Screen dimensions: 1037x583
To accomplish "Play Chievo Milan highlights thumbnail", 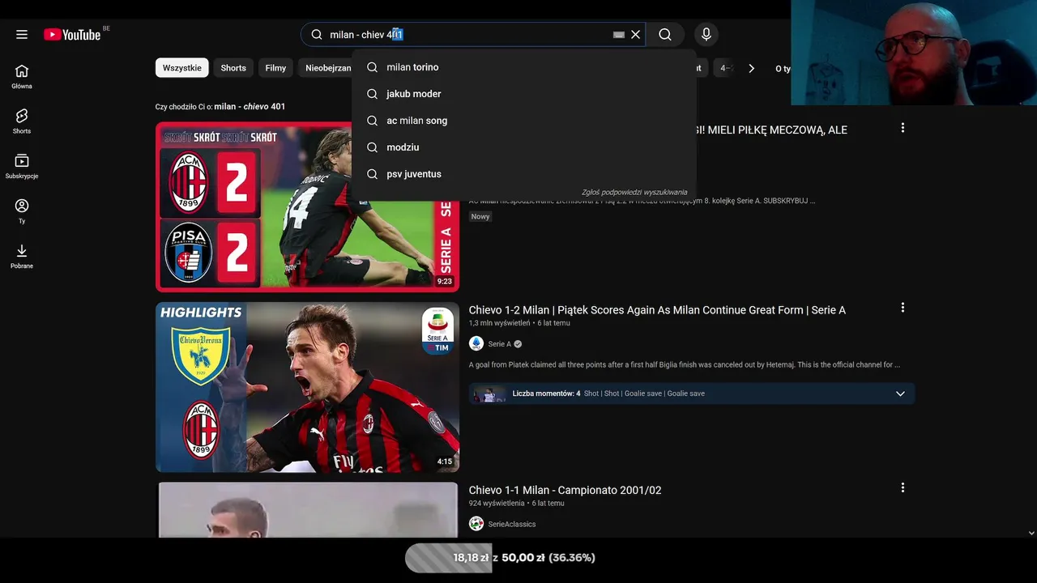I will pos(308,387).
